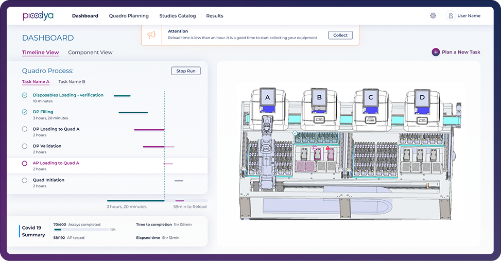Image resolution: width=501 pixels, height=261 pixels.
Task: Click the green checkmark badge on machine
Action: tap(295, 133)
